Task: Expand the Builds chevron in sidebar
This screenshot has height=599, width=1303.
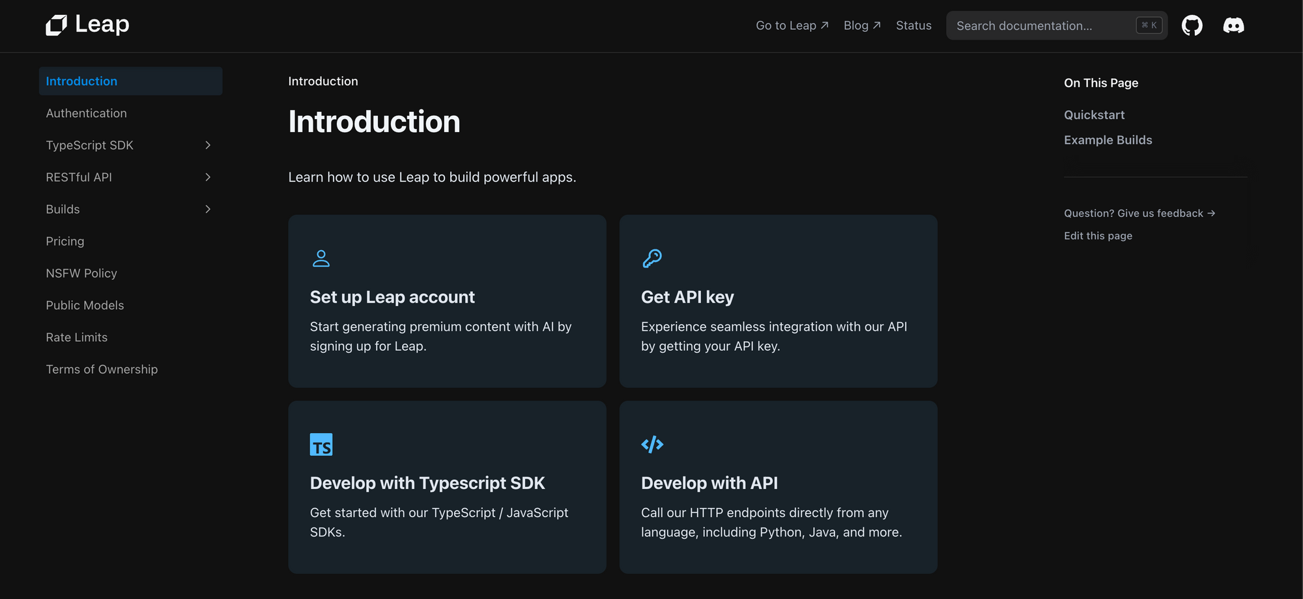Action: click(208, 209)
